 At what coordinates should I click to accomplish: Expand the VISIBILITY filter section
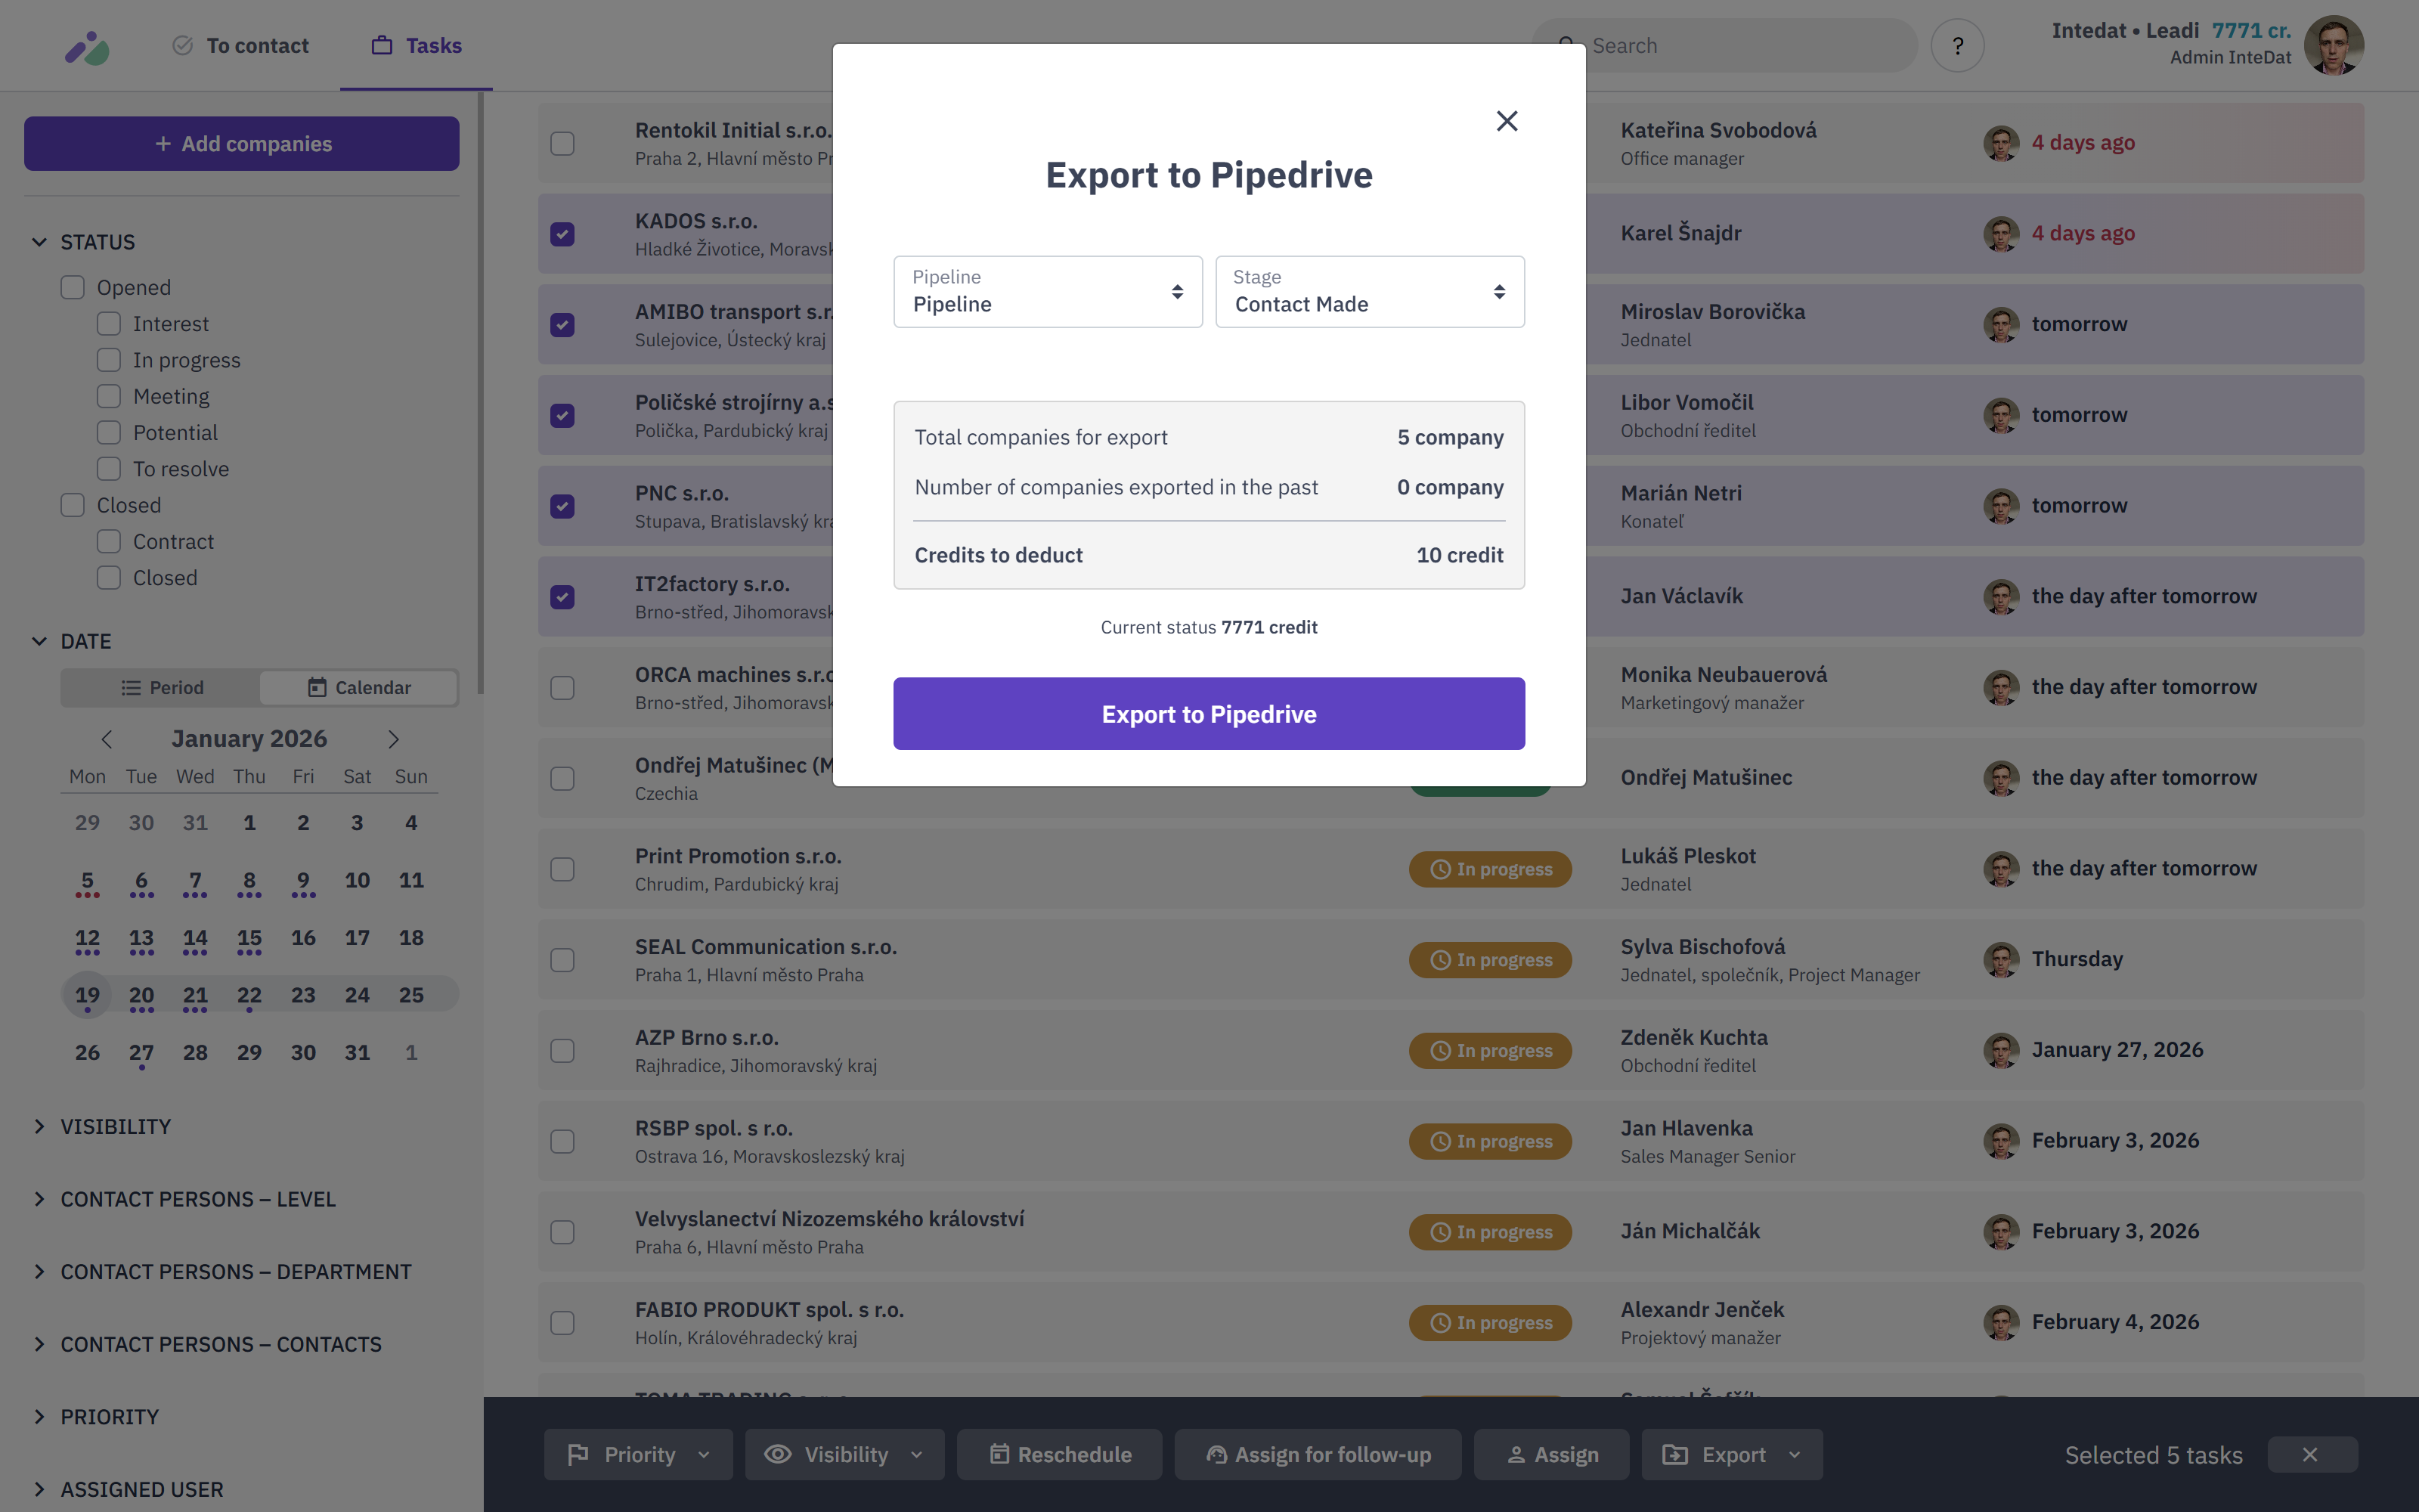115,1127
